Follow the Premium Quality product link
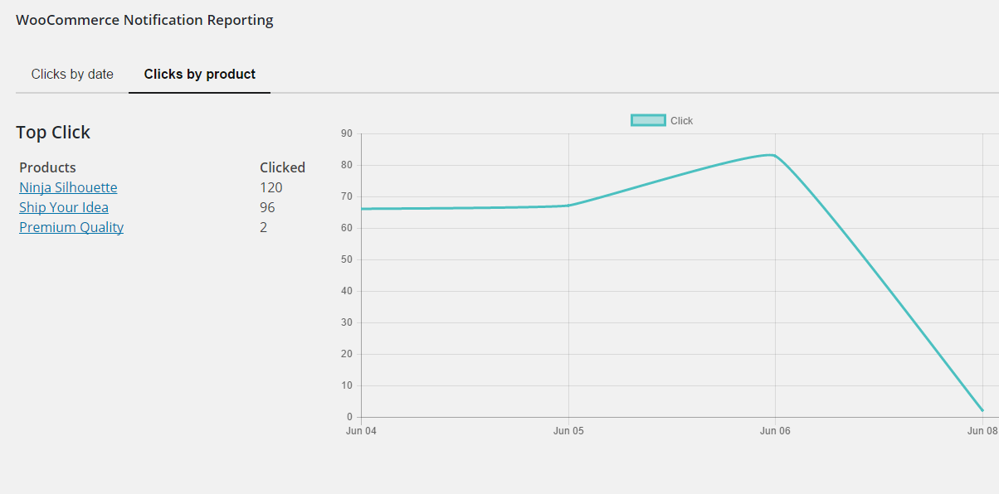Viewport: 999px width, 494px height. click(71, 227)
